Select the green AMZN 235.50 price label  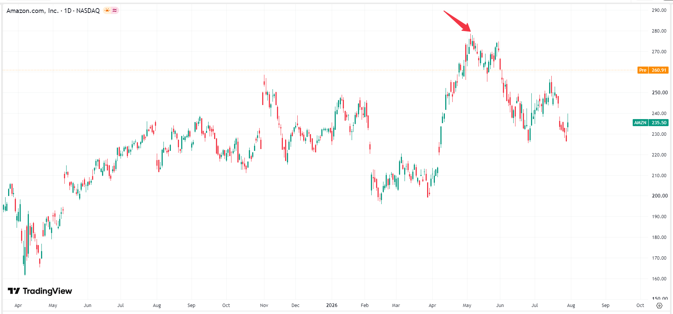pyautogui.click(x=650, y=122)
